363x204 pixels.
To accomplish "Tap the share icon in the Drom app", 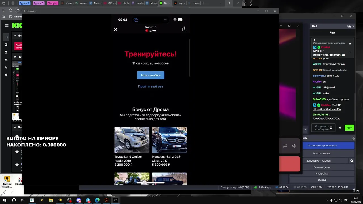I will click(184, 29).
